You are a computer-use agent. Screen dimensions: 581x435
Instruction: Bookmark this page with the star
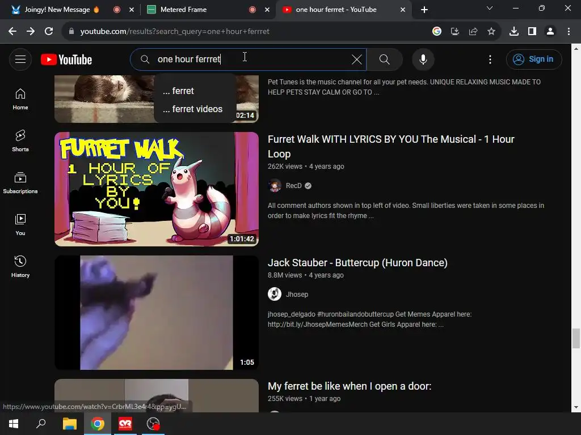coord(491,32)
